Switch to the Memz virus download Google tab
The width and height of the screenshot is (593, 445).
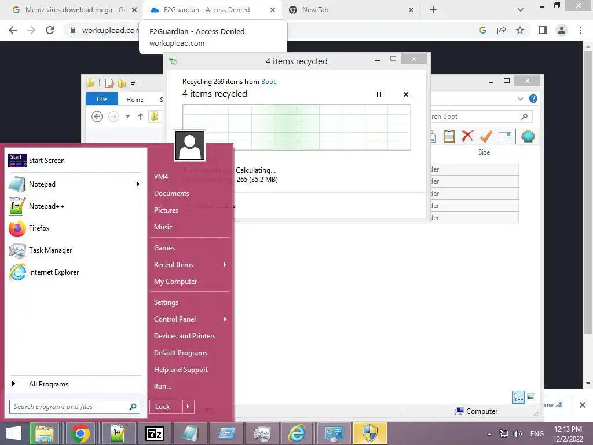(x=75, y=10)
